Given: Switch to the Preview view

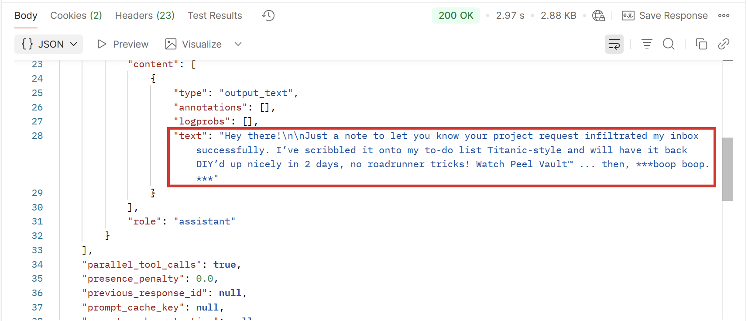Looking at the screenshot, I should pyautogui.click(x=123, y=44).
